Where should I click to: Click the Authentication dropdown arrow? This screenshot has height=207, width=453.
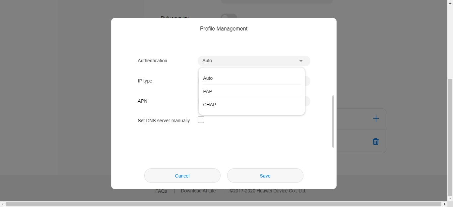point(301,61)
